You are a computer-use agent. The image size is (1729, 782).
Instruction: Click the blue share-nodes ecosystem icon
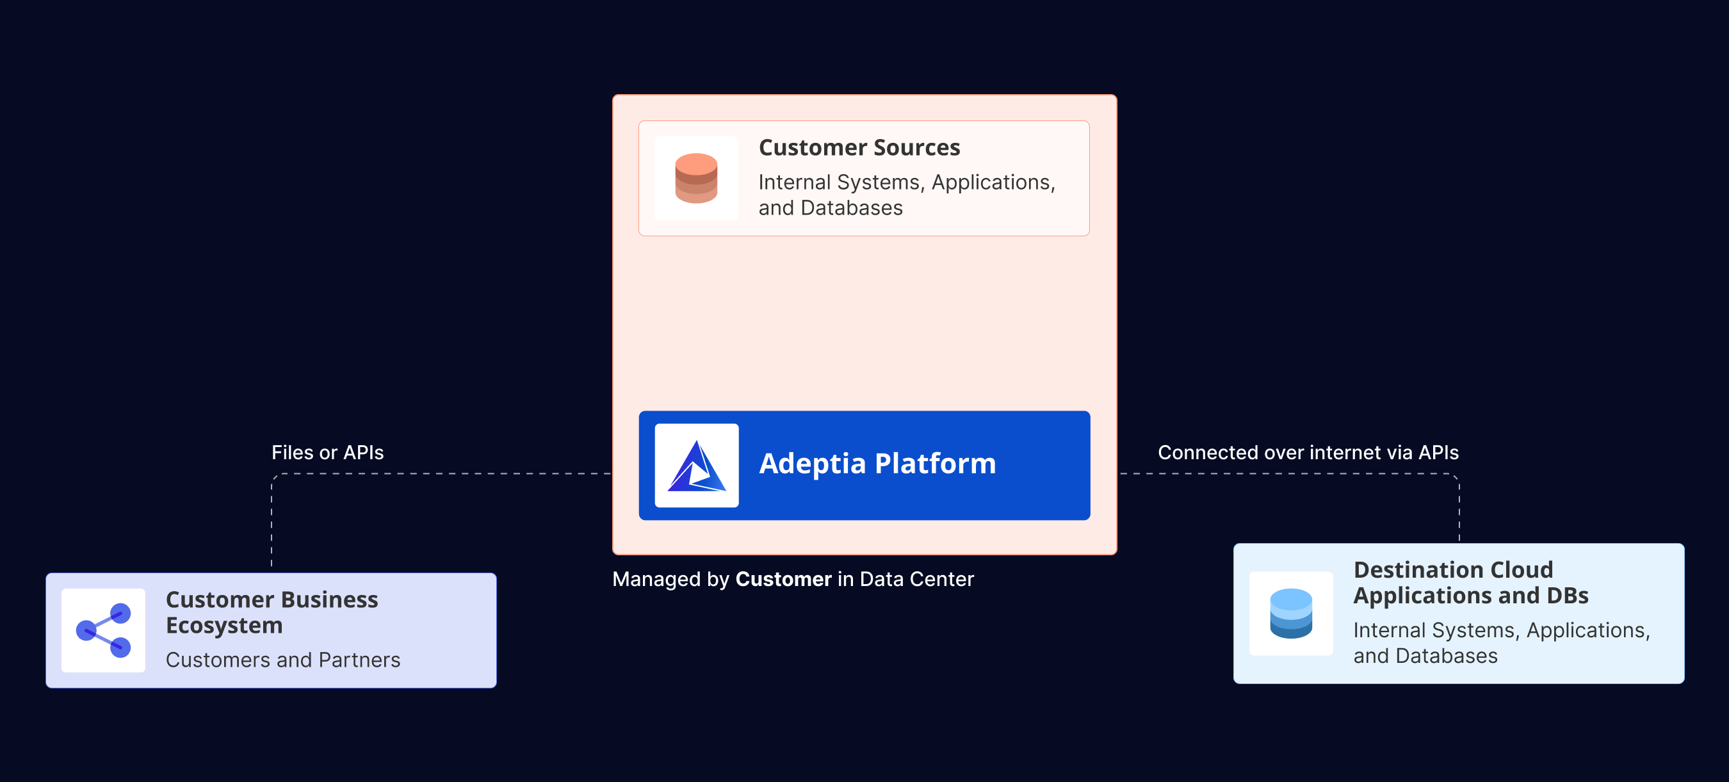tap(103, 630)
